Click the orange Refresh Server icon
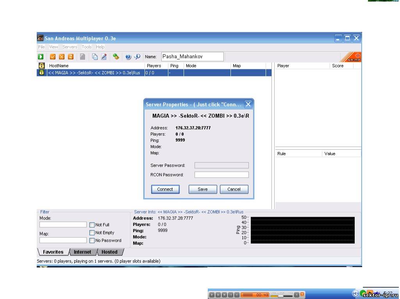This screenshot has height=299, width=400. [71, 57]
